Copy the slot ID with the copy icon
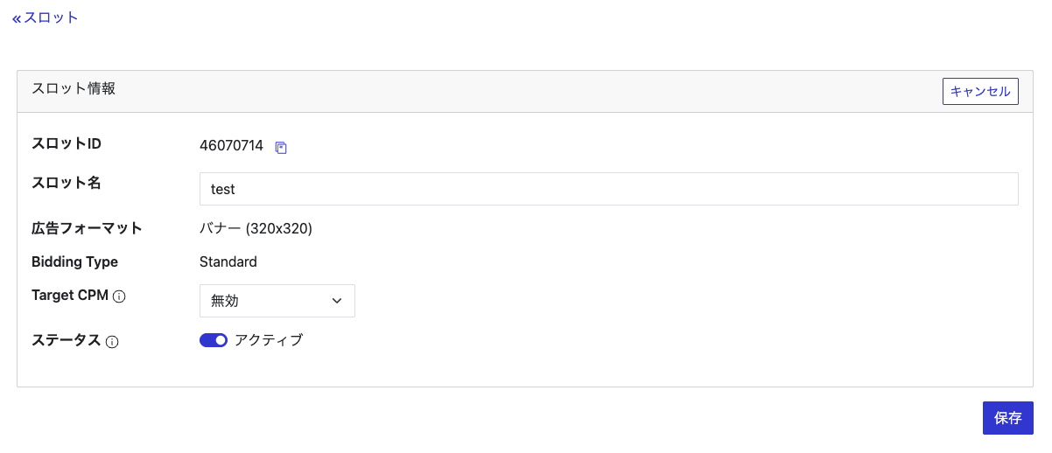 click(281, 147)
